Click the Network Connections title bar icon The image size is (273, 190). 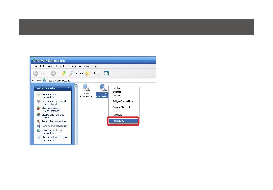coord(33,60)
